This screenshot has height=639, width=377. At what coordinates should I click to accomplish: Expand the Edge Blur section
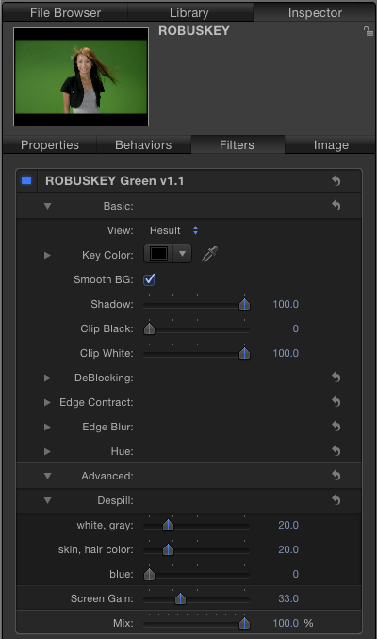coord(47,427)
